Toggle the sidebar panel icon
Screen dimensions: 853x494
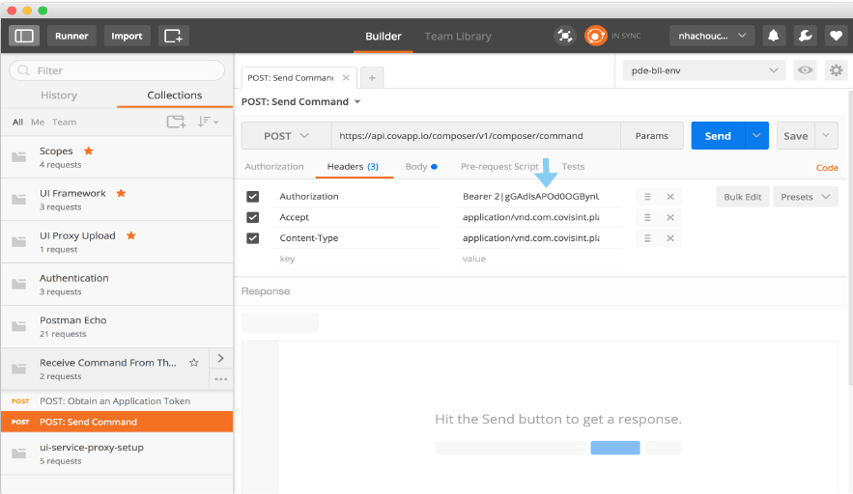24,36
